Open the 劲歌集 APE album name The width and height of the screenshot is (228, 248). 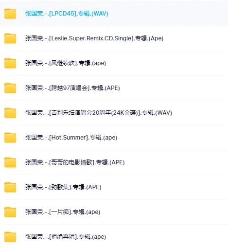63,187
